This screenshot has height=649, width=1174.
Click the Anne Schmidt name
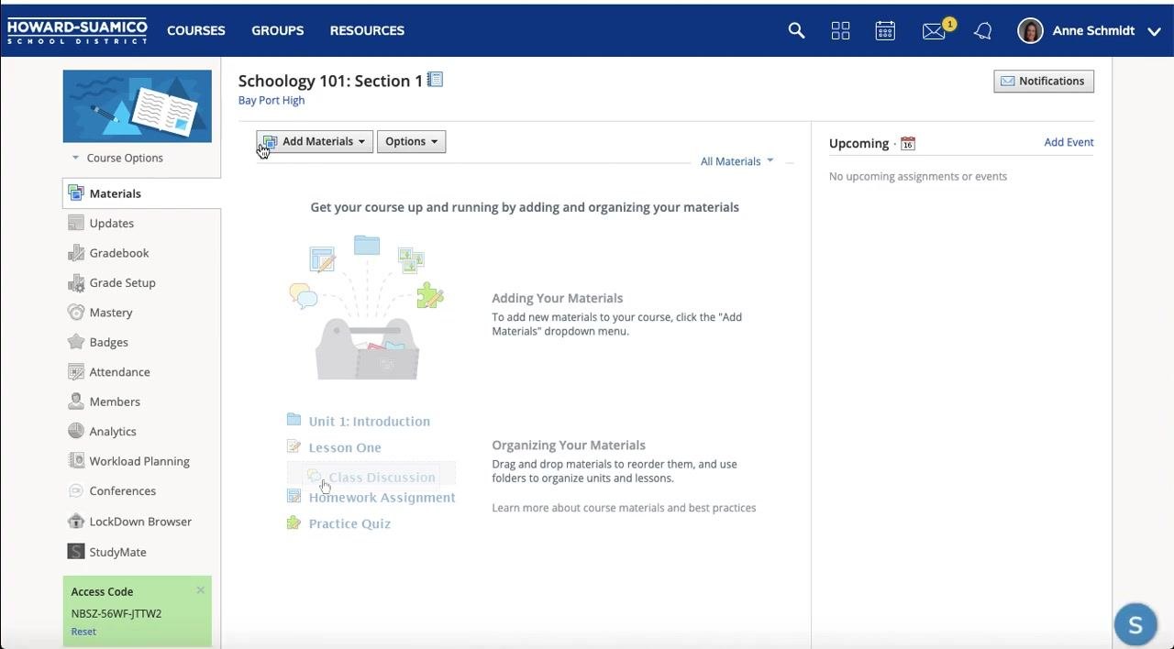click(x=1093, y=30)
